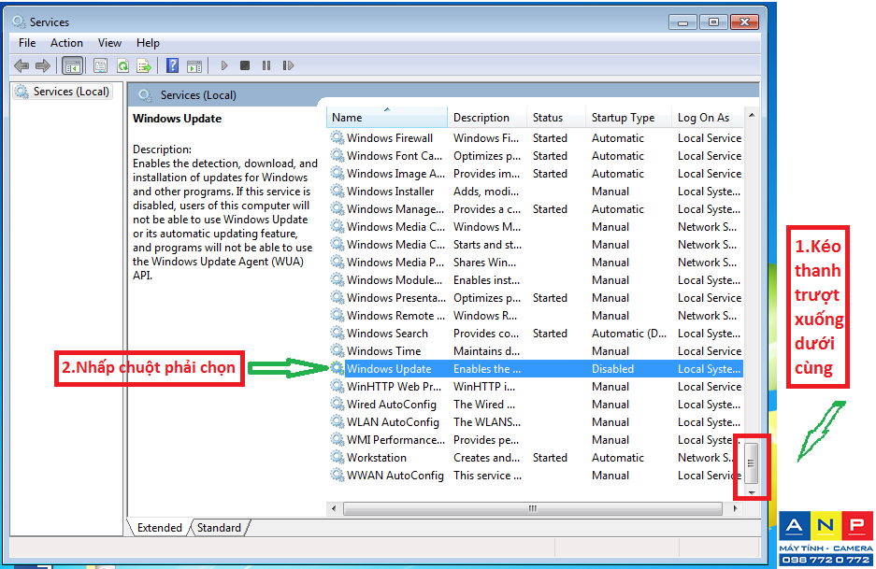Viewport: 876px width, 569px height.
Task: Select the WinHTTP Web Pr... service row
Action: point(536,387)
